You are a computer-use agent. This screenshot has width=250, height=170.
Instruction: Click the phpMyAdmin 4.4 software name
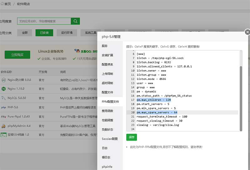(19, 126)
